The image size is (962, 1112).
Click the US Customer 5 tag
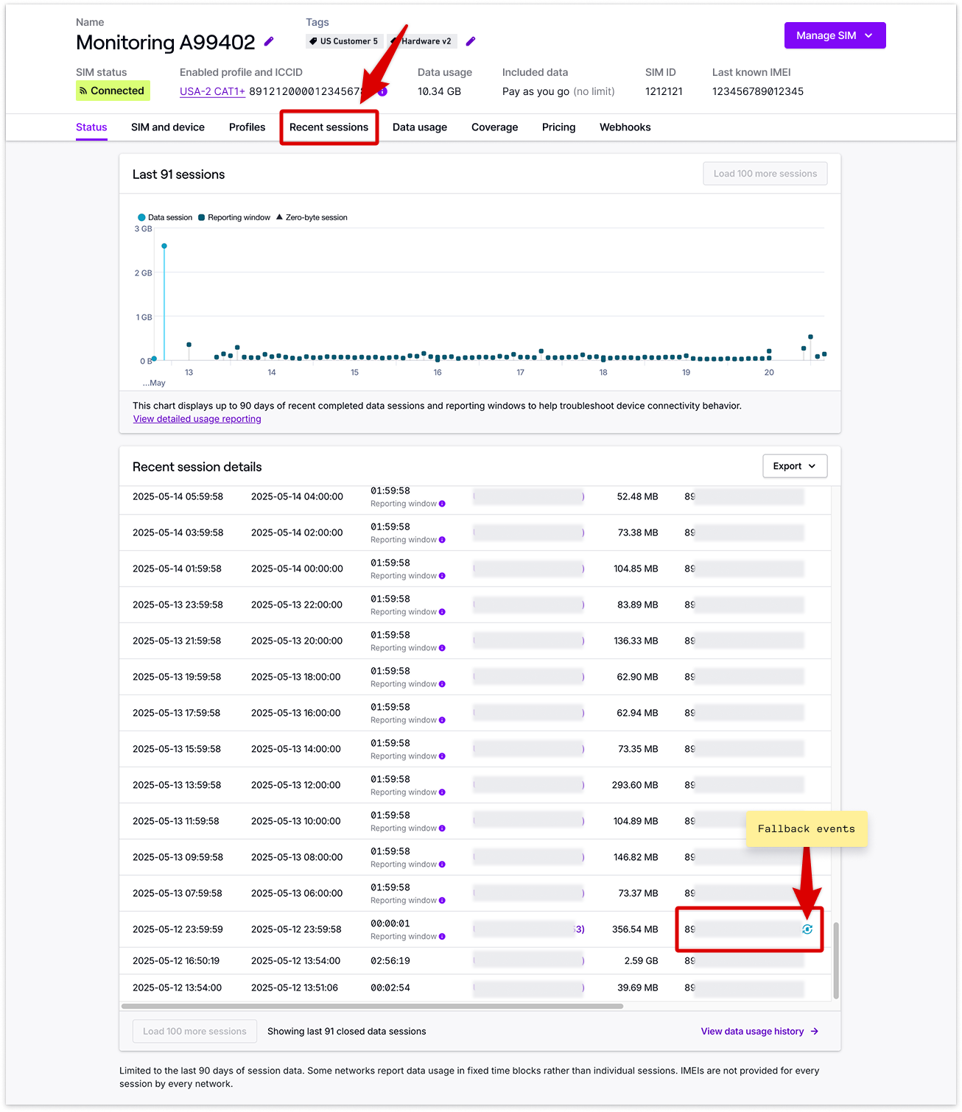[x=344, y=41]
